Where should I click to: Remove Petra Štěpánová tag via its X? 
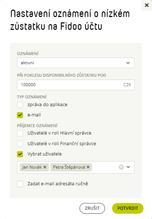click(88, 167)
